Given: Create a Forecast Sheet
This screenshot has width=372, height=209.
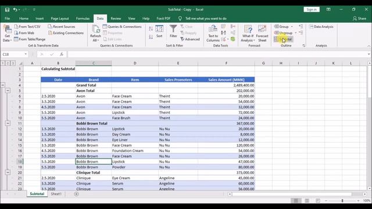Looking at the screenshot, I should point(262,34).
